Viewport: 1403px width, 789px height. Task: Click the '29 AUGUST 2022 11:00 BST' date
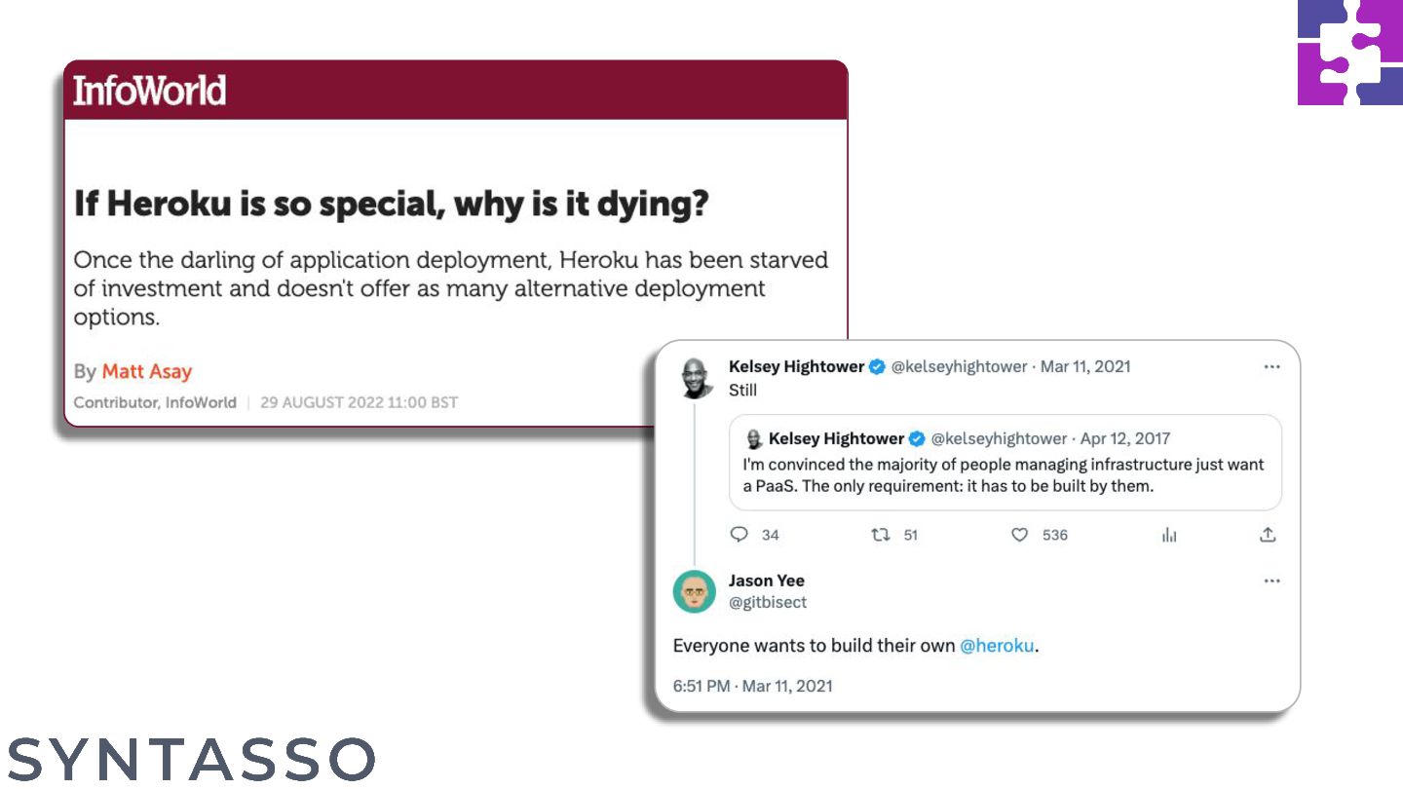pyautogui.click(x=359, y=402)
